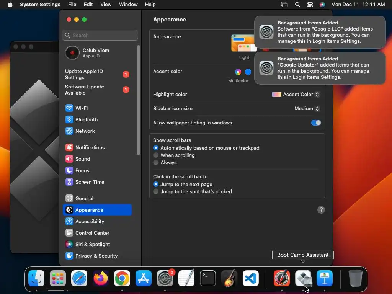Open Software Update Available notice
This screenshot has height=294, width=392.
tap(97, 90)
